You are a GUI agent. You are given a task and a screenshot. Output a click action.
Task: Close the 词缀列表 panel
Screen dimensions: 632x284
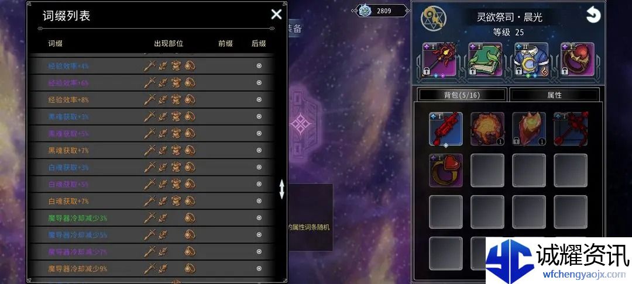(x=276, y=15)
